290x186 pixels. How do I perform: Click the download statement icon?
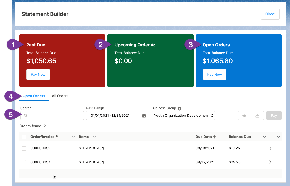pyautogui.click(x=257, y=115)
